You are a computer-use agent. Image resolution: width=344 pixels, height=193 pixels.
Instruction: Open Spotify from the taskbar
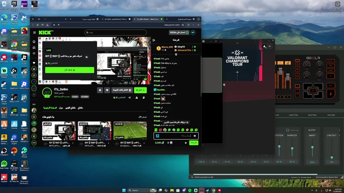click(190, 190)
